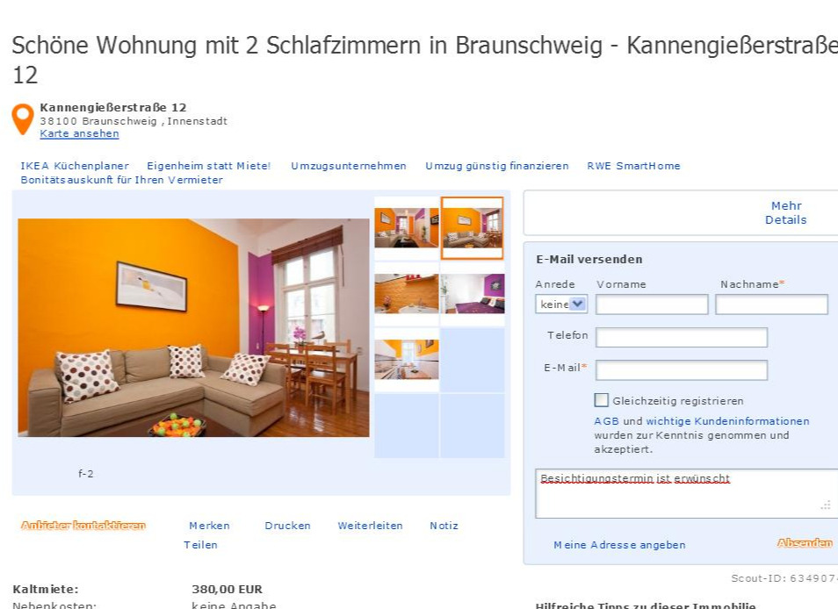Screen dimensions: 838x609
Task: Click the Drucken print option
Action: 287,526
